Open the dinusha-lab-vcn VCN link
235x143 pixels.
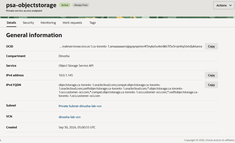coord(70,117)
